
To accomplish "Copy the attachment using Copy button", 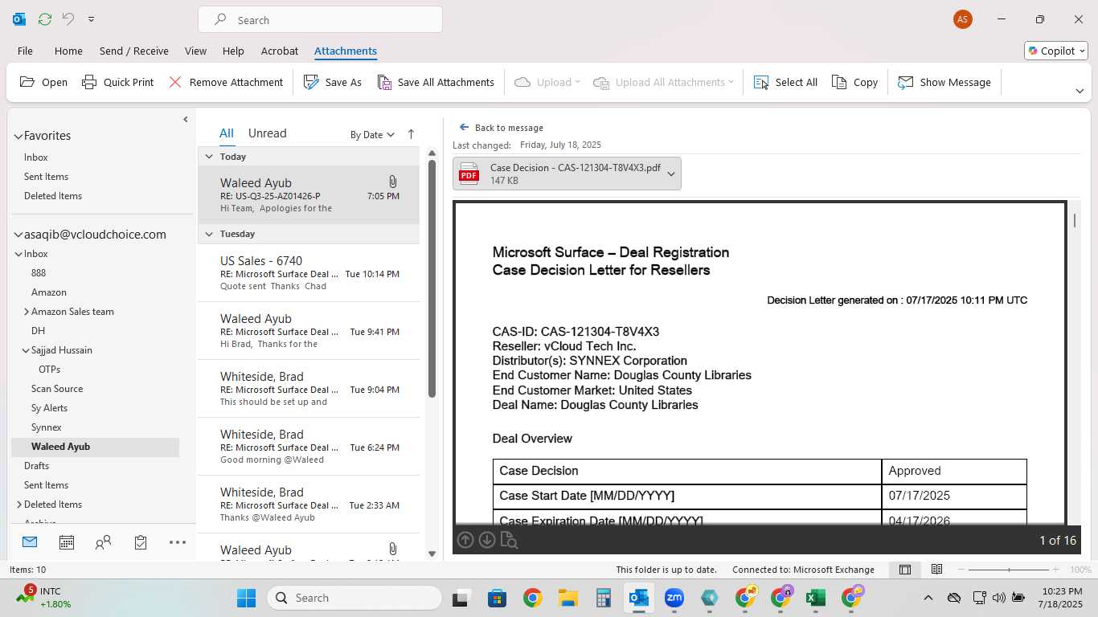I will [x=854, y=82].
